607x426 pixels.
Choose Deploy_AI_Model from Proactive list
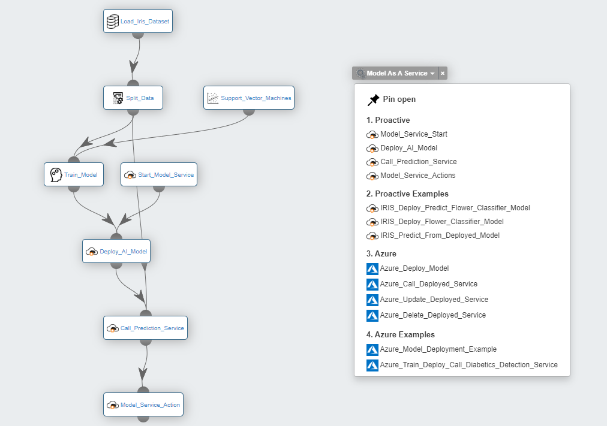point(409,148)
